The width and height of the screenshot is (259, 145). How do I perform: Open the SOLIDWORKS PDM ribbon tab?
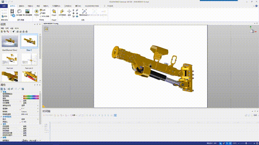92,6
